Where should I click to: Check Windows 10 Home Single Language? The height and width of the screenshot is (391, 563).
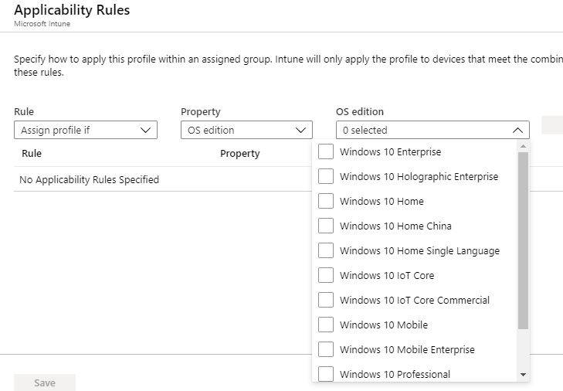point(326,250)
